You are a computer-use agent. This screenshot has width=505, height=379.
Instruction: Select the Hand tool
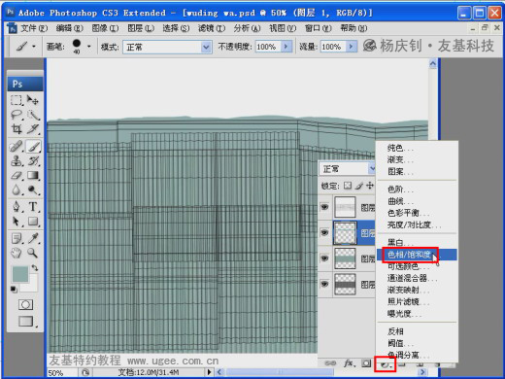(x=17, y=253)
